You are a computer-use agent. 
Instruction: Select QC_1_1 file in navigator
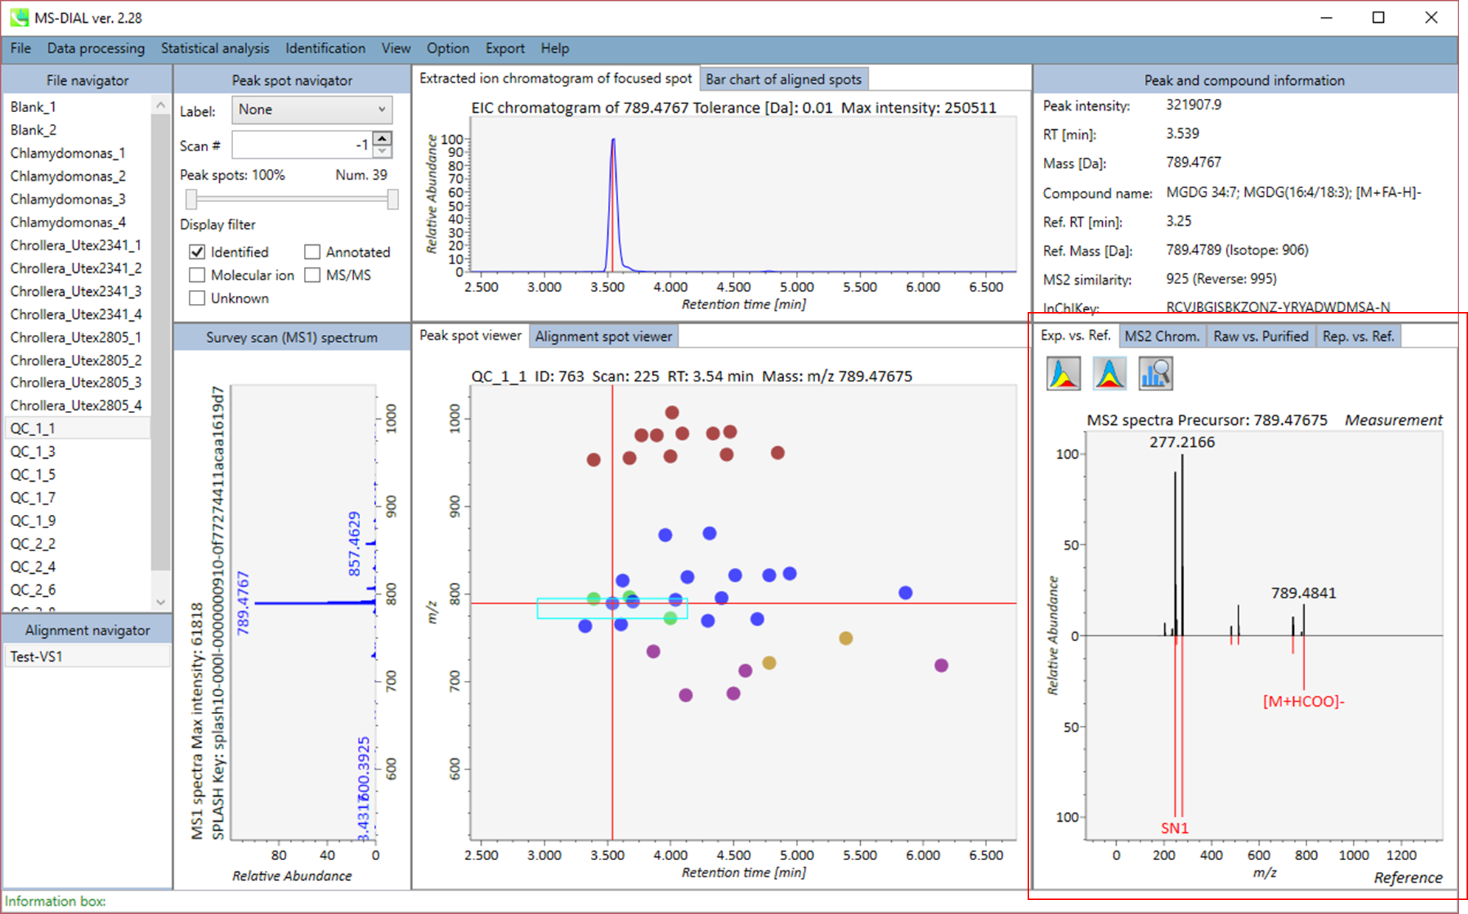click(x=77, y=429)
